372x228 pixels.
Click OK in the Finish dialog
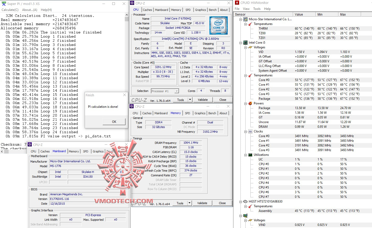114,122
